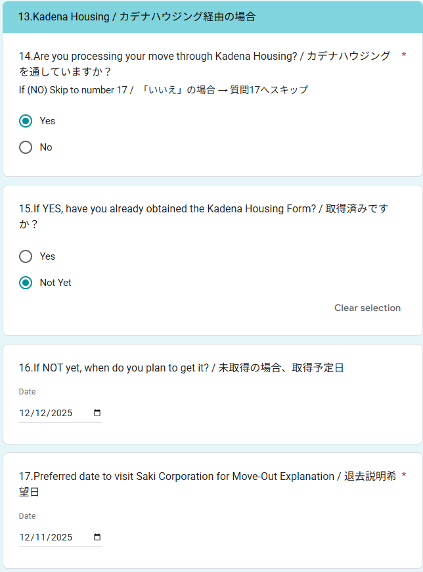Click the month field in question 16 date
The width and height of the screenshot is (423, 572).
(26, 413)
